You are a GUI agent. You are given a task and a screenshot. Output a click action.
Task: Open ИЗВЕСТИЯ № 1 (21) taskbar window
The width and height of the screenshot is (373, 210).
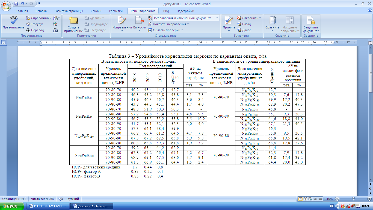pyautogui.click(x=48, y=206)
